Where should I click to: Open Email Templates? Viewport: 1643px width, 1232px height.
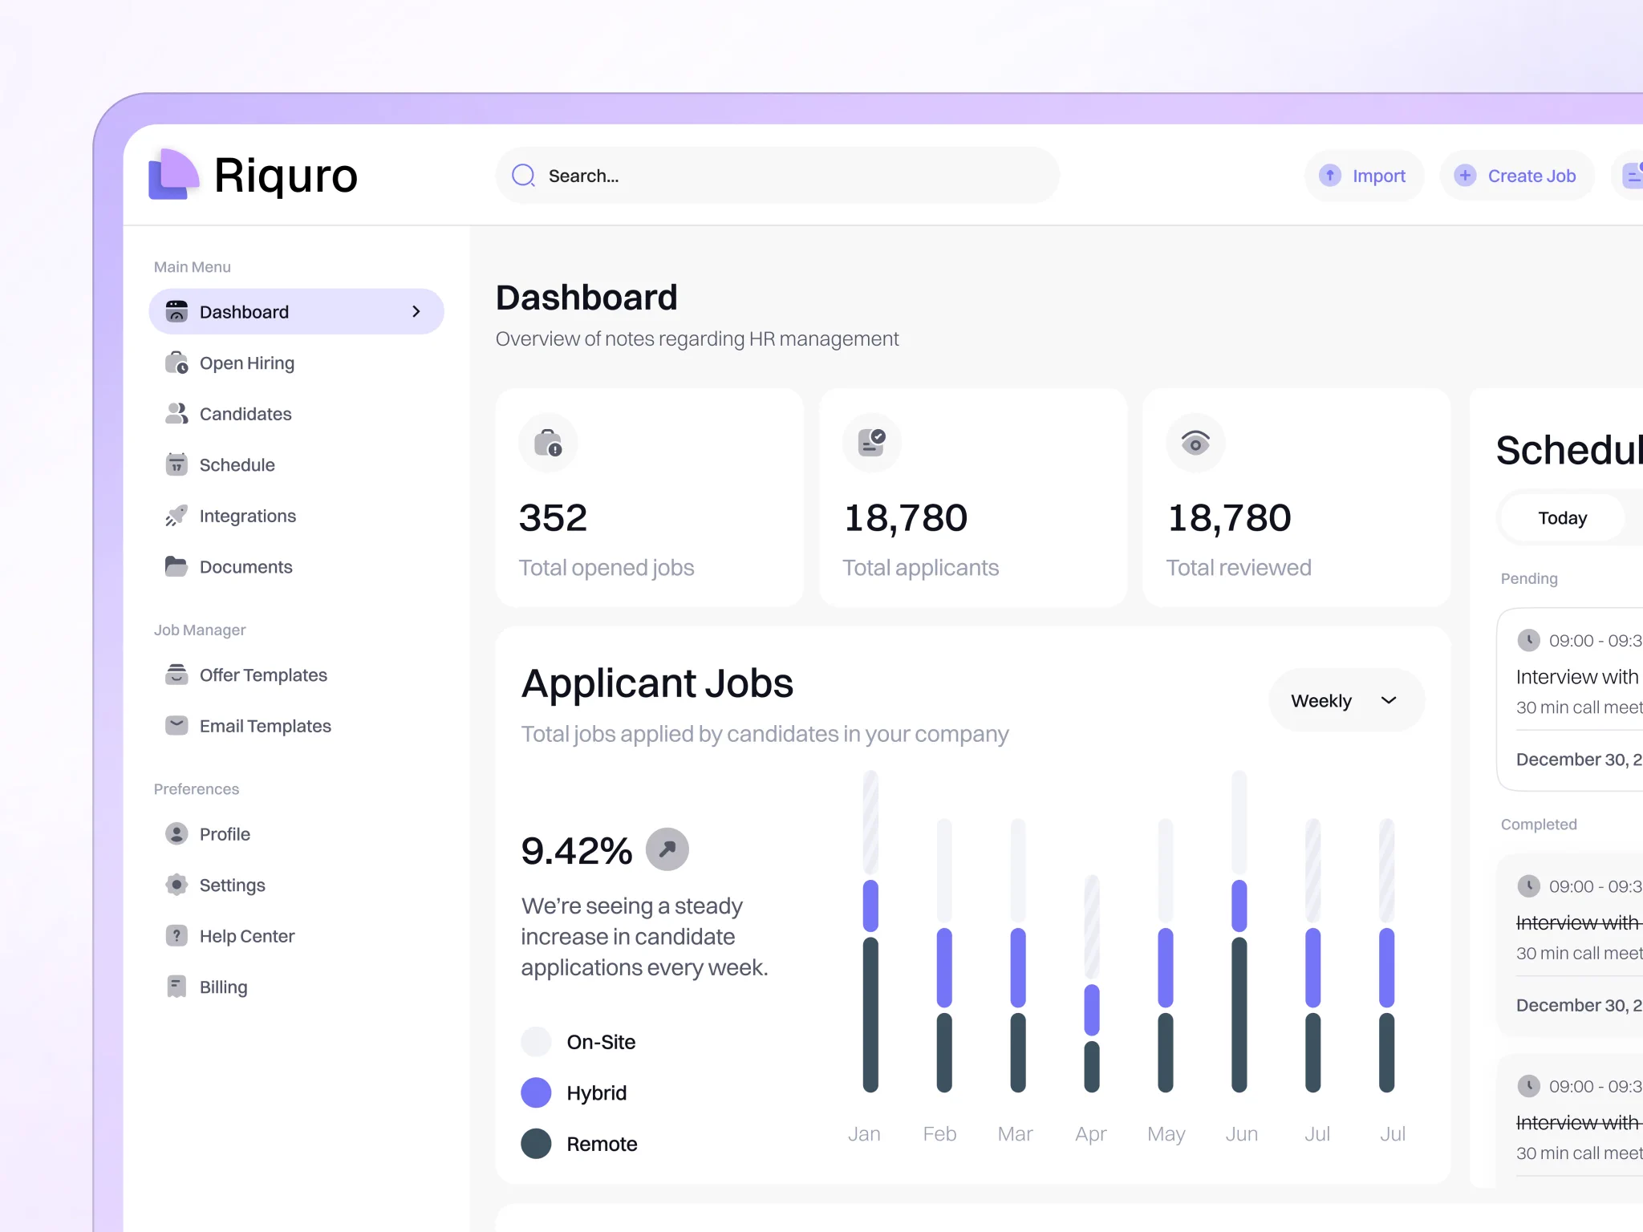pos(296,725)
